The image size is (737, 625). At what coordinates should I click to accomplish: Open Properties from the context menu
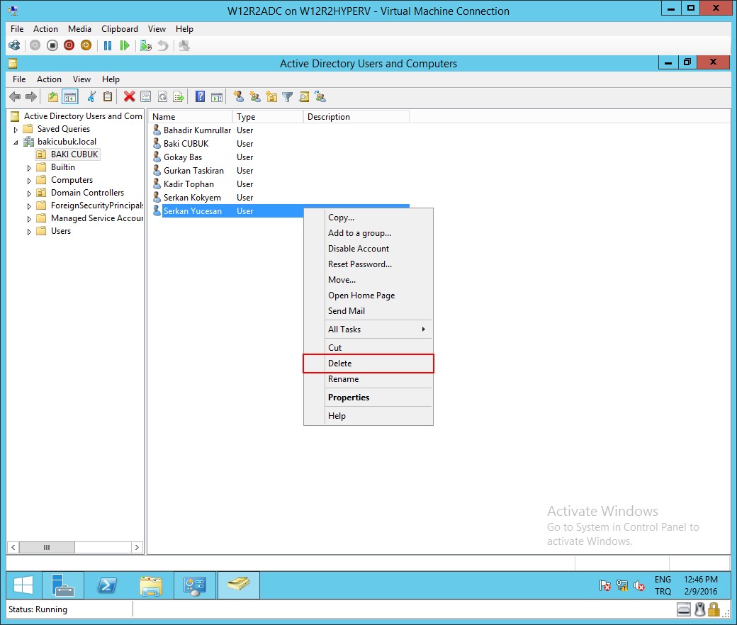(368, 397)
